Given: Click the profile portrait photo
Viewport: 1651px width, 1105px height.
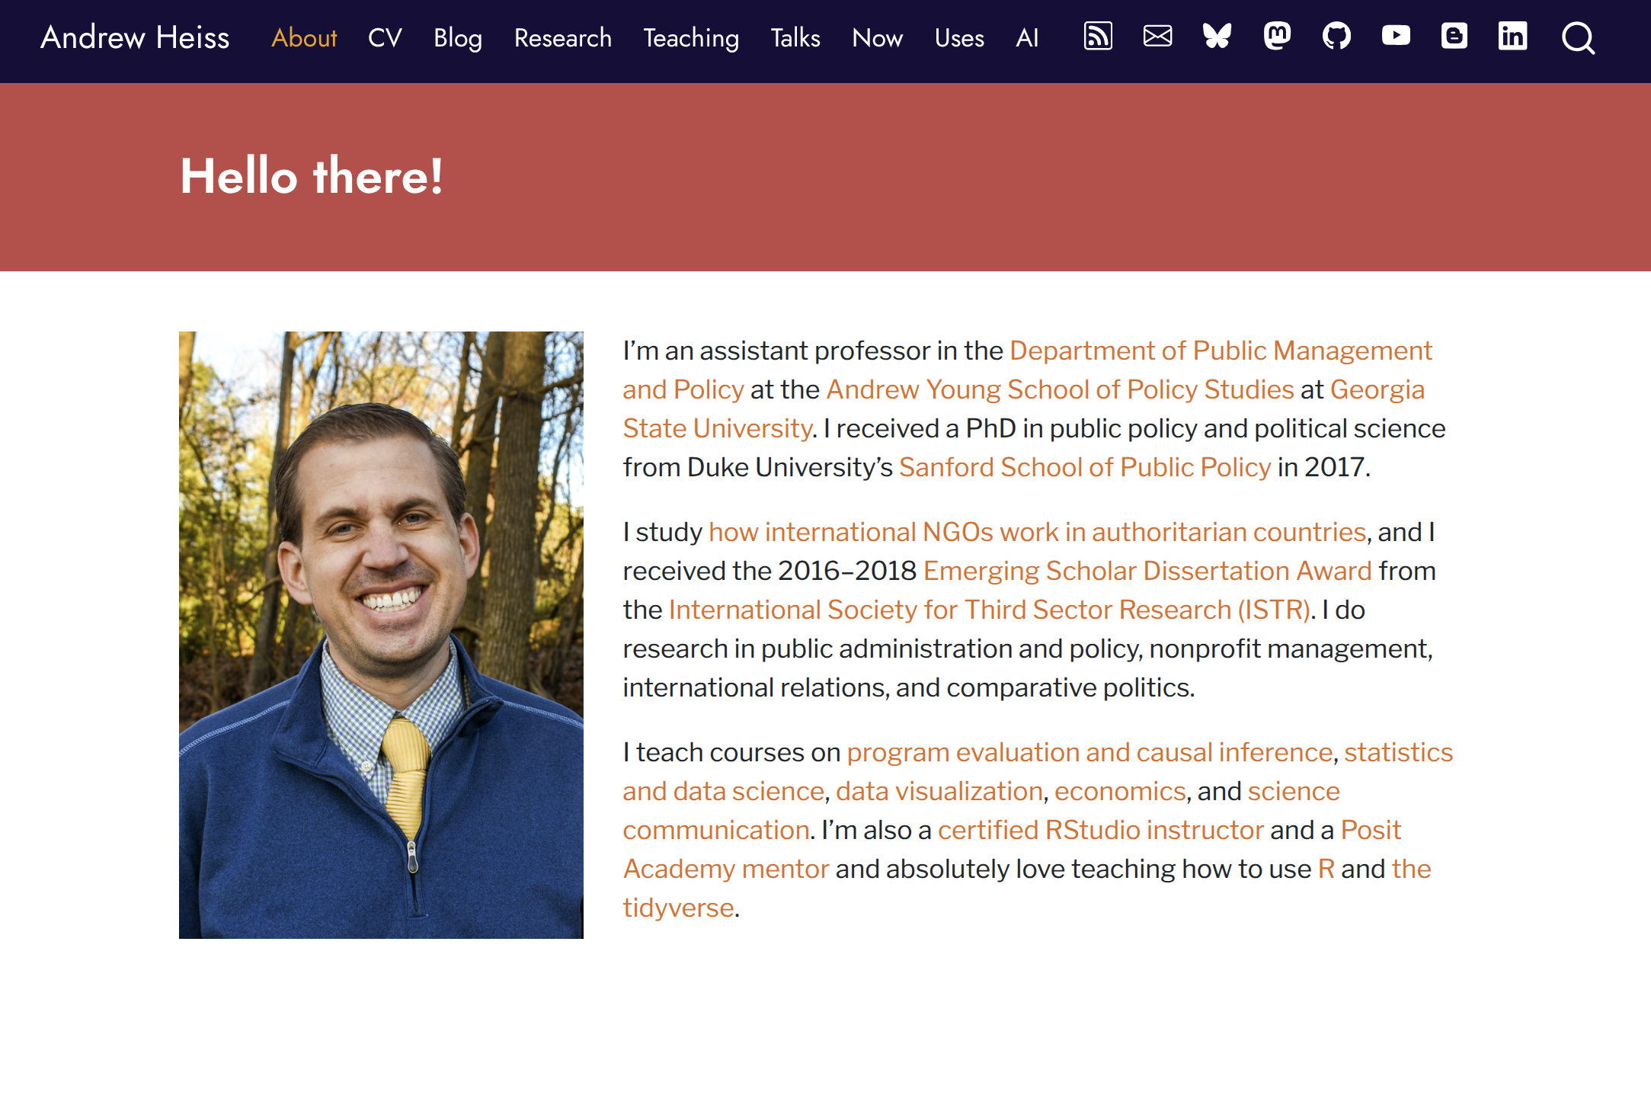Looking at the screenshot, I should [381, 635].
